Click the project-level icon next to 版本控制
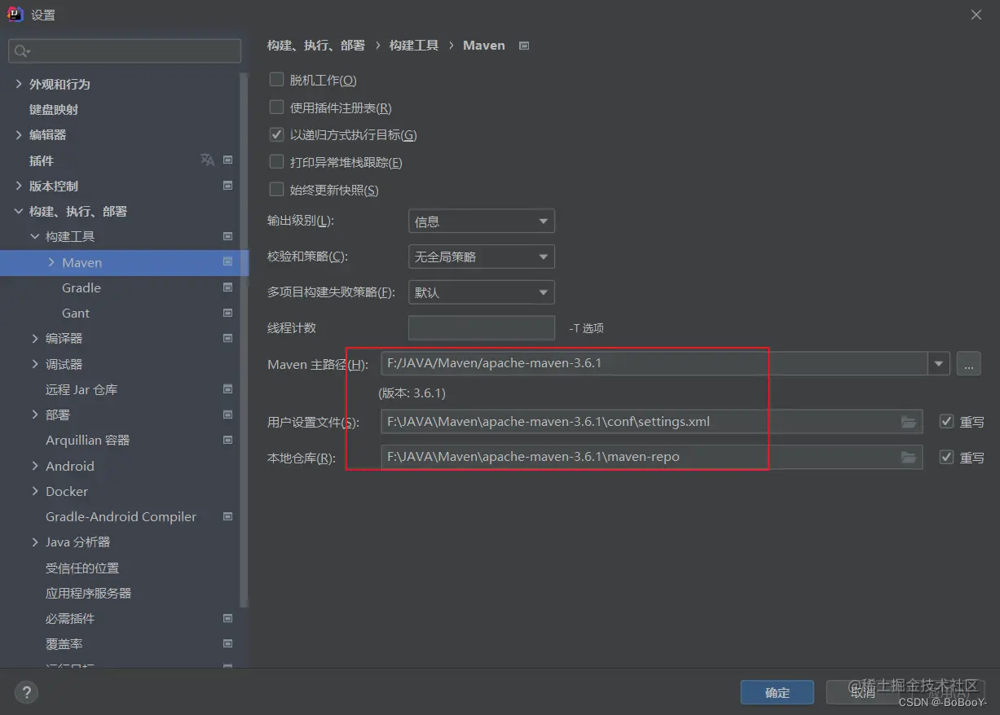The height and width of the screenshot is (715, 1000). (228, 186)
